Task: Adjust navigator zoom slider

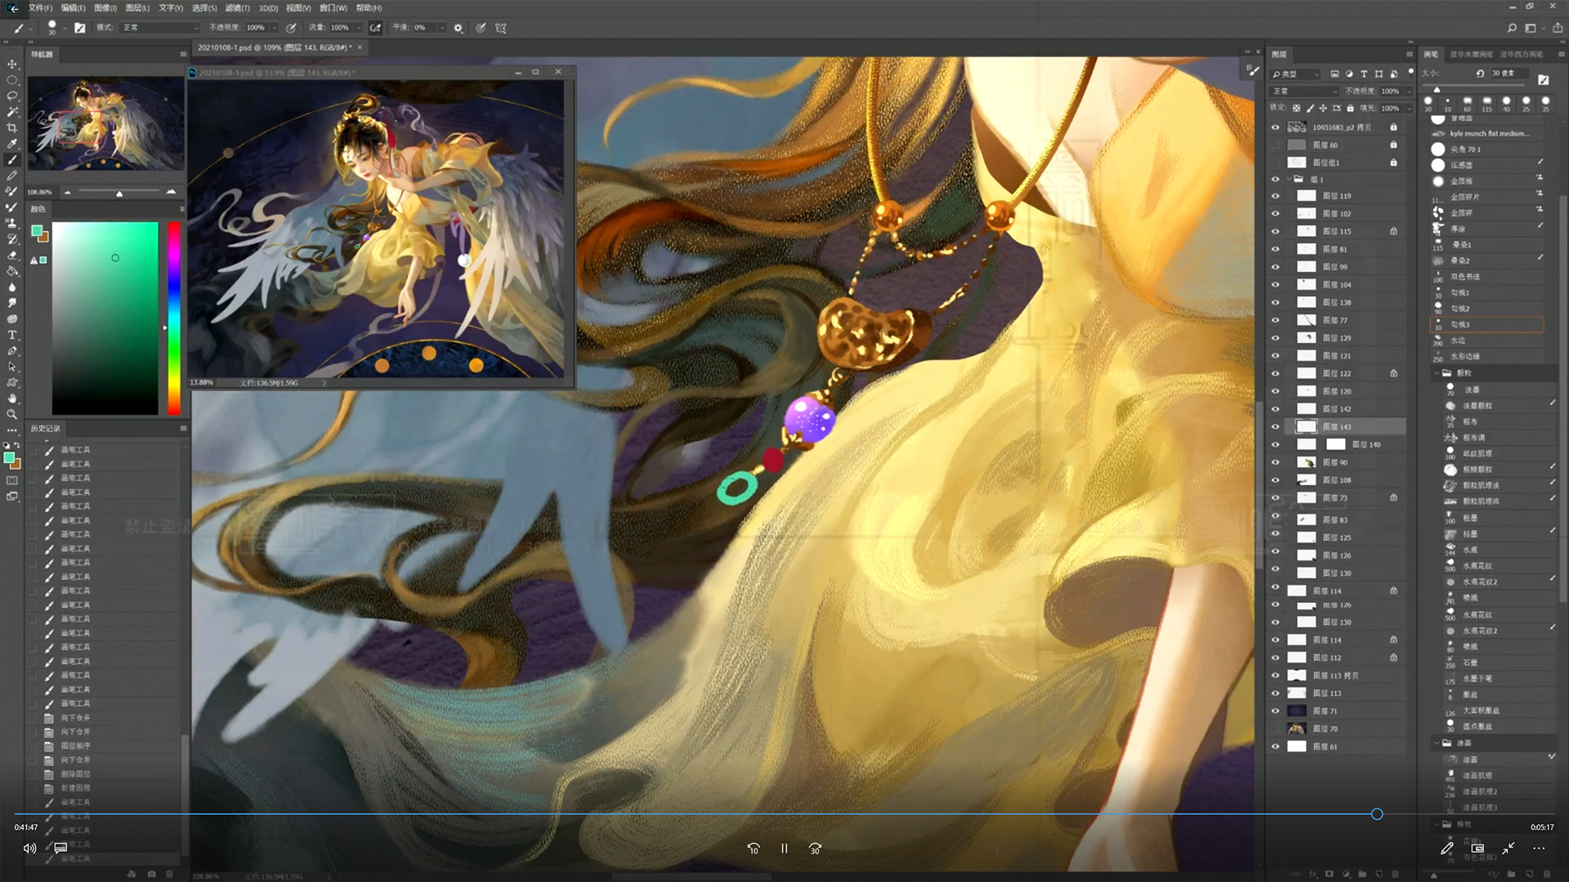Action: coord(119,193)
